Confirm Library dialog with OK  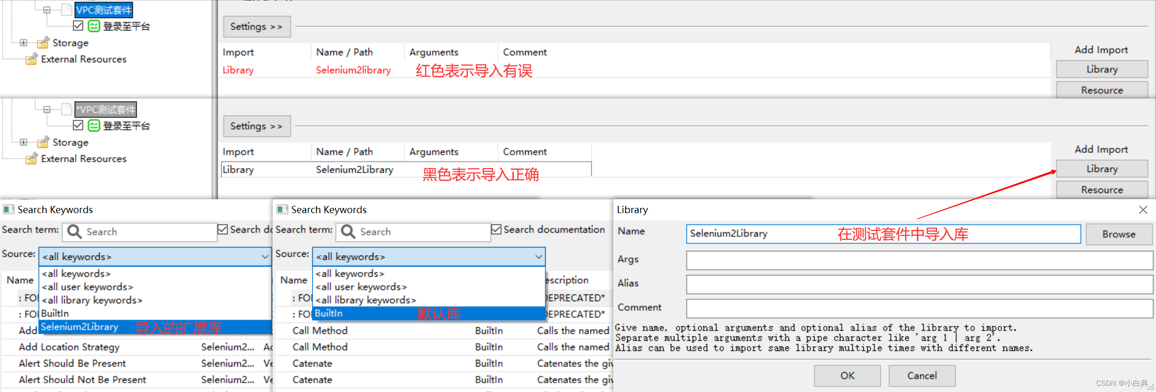click(847, 375)
